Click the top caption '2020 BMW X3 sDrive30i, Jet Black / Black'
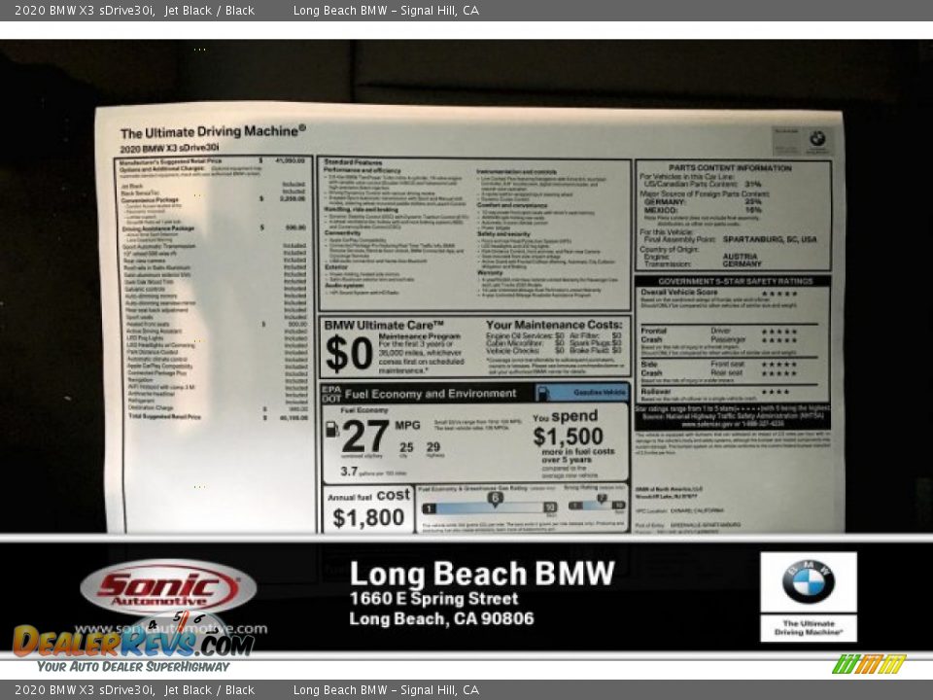Screen dimensions: 933x700 point(134,10)
